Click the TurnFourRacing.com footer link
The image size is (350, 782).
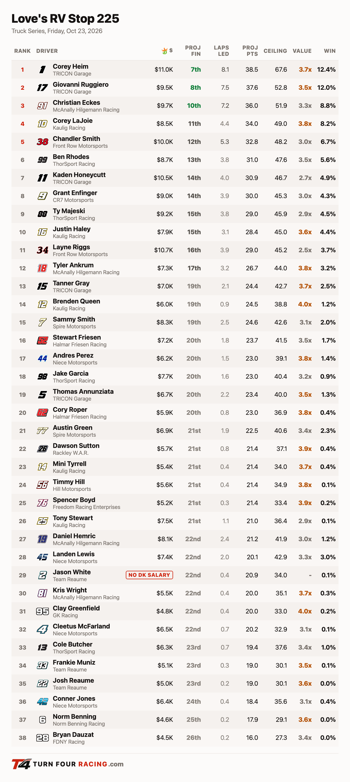78,764
